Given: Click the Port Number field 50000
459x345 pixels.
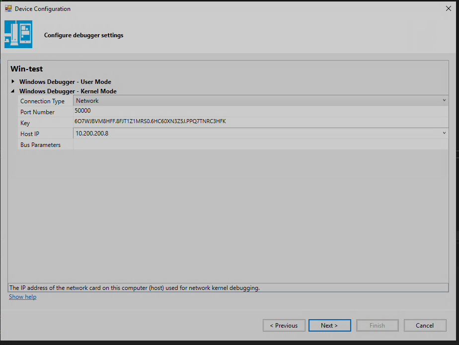Looking at the screenshot, I should click(260, 111).
